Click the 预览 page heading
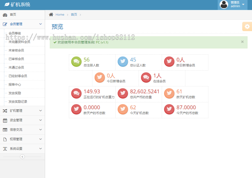The height and width of the screenshot is (178, 252). pos(57,27)
